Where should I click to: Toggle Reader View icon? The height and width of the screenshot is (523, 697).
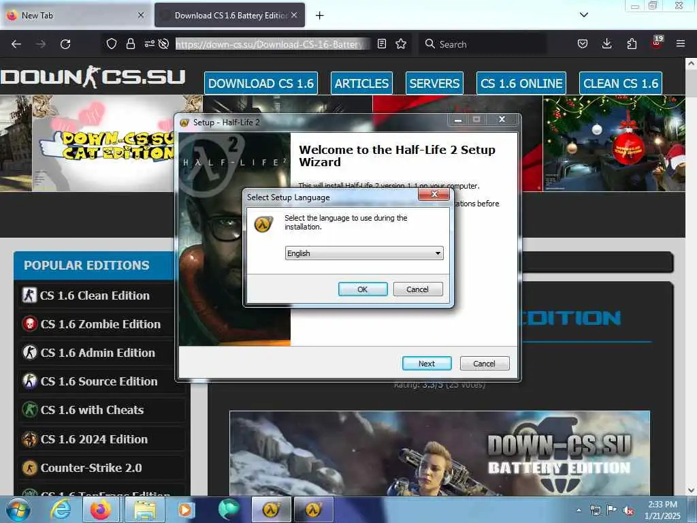tap(381, 44)
